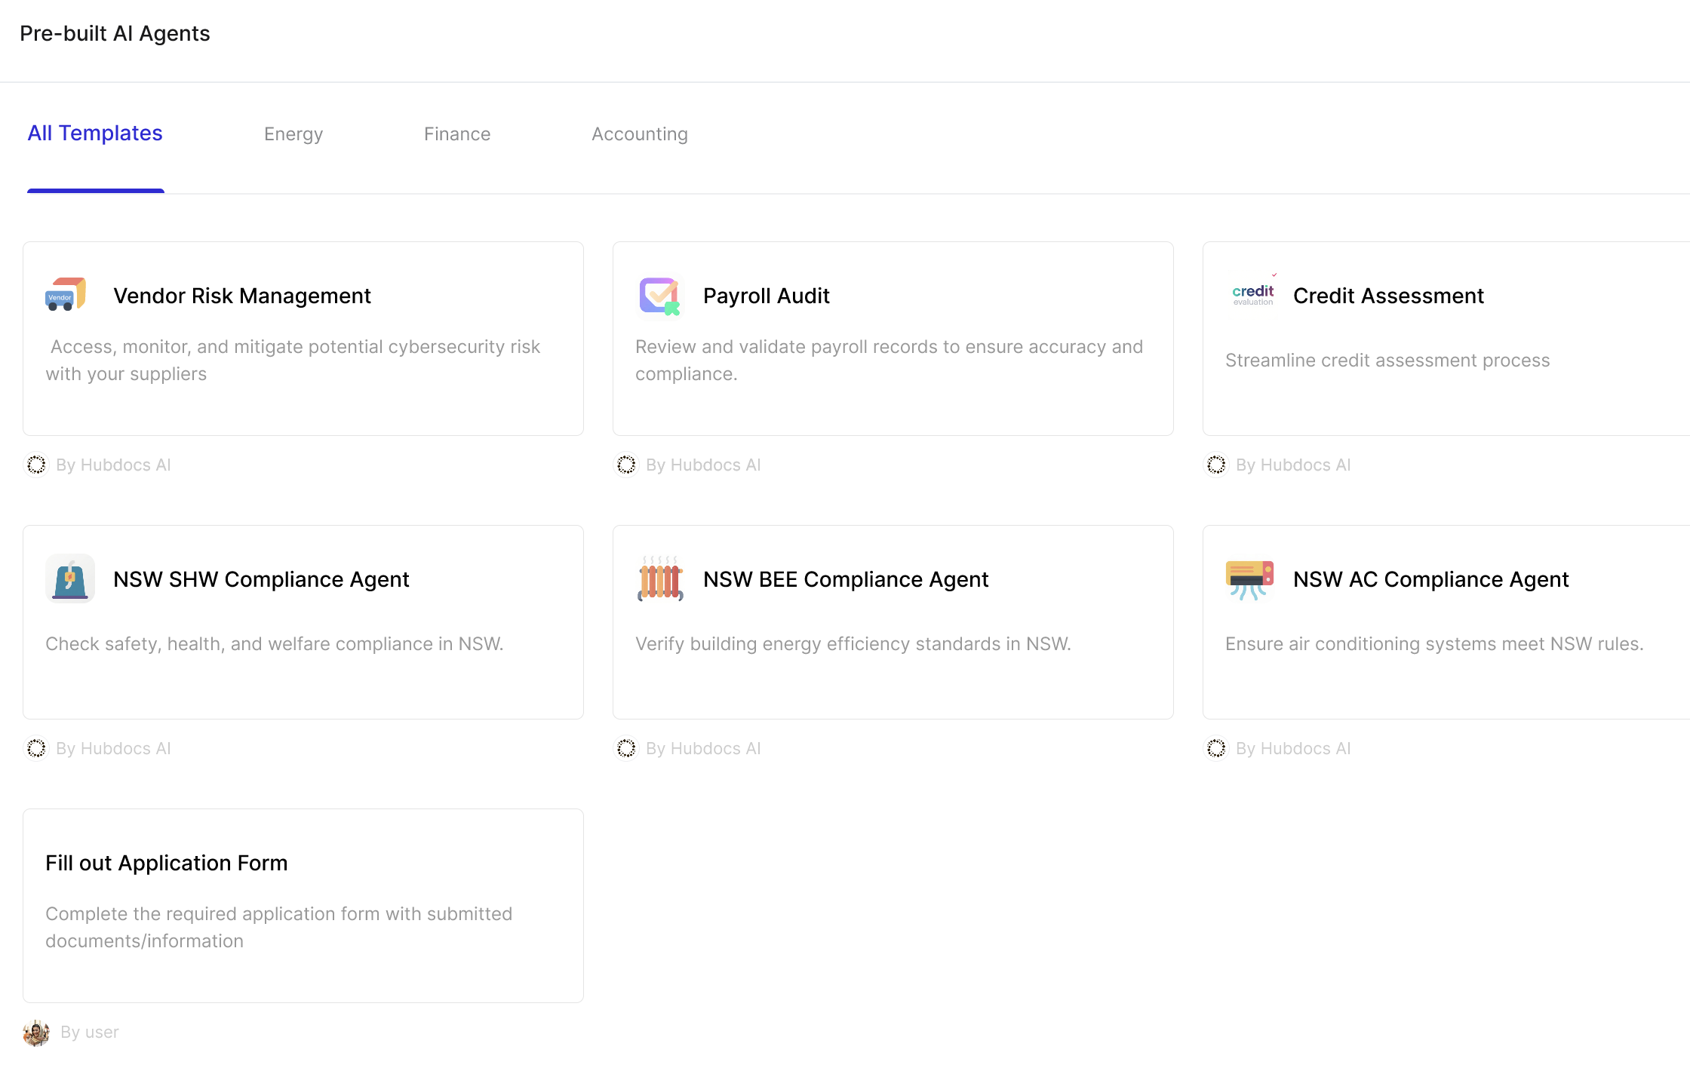Screen dimensions: 1690x1077
Task: Click Hubdocs AI logo under Payroll Audit
Action: (626, 465)
